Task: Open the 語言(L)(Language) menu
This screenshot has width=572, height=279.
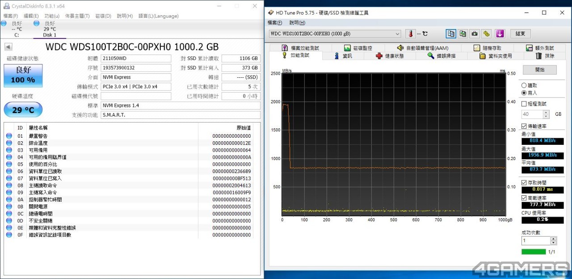Action: click(x=158, y=16)
